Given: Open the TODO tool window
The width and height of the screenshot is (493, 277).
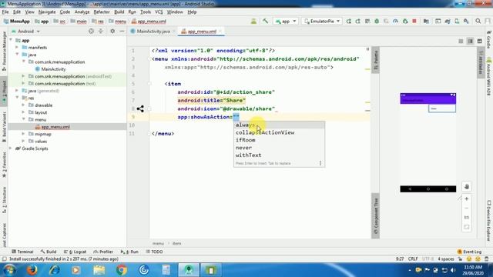Looking at the screenshot, I should click(154, 252).
